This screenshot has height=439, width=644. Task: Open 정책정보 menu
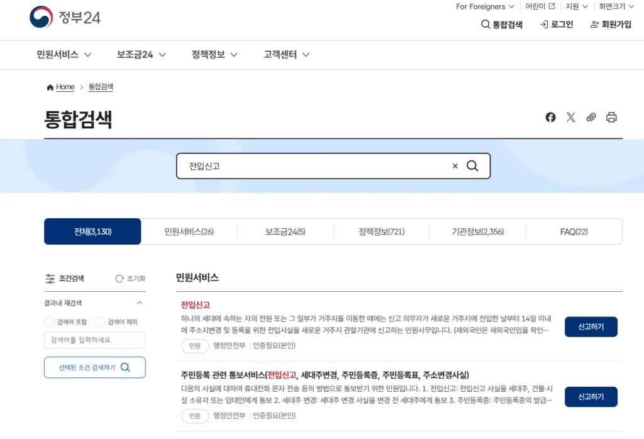pos(214,55)
